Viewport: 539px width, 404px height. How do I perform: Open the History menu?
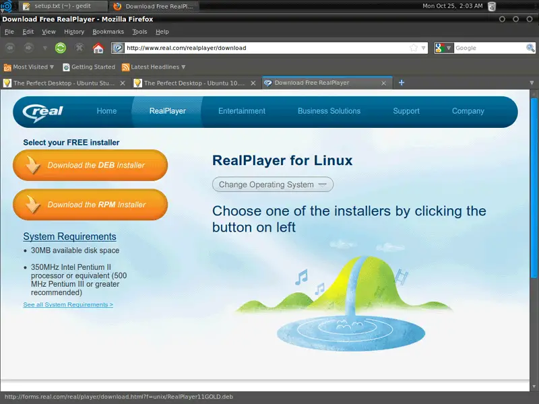(x=74, y=32)
